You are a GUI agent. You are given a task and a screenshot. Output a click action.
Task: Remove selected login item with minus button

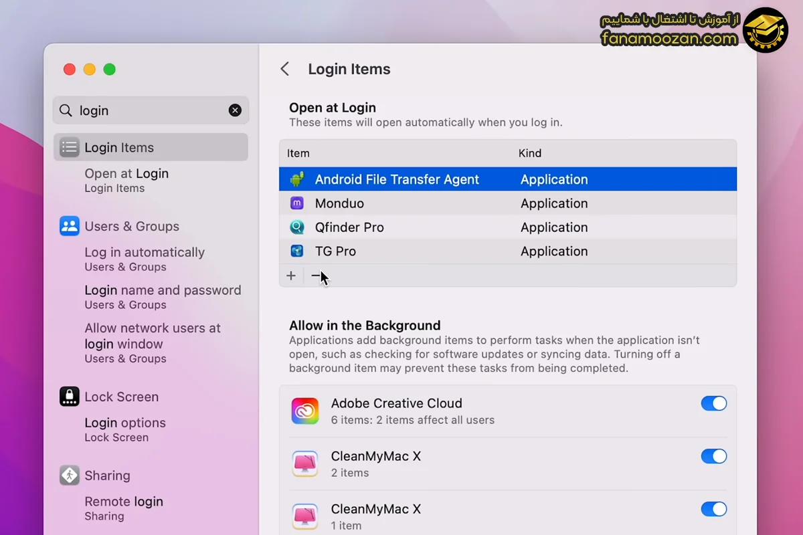[x=316, y=276]
